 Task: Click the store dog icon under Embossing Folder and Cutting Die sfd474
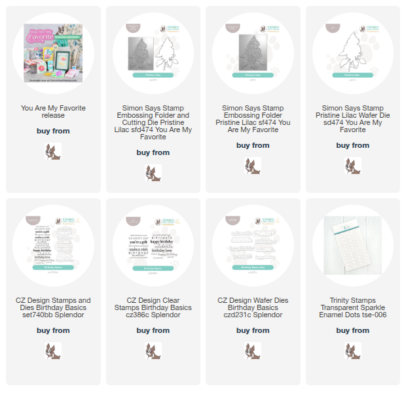pos(153,173)
